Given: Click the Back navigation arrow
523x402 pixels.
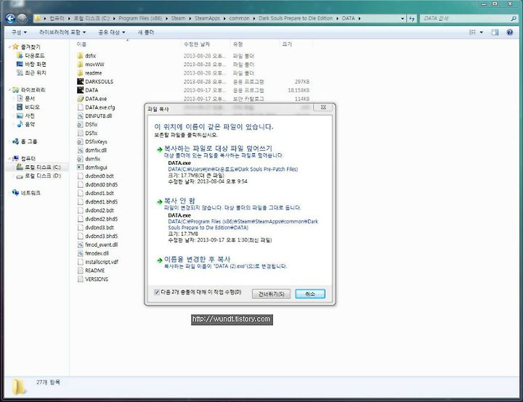Looking at the screenshot, I should click(x=10, y=18).
